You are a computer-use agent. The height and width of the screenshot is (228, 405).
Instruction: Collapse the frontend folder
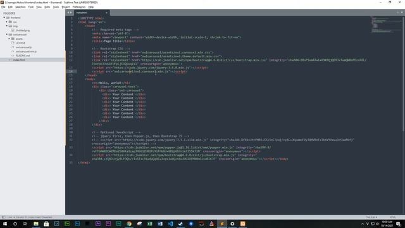pyautogui.click(x=4, y=18)
